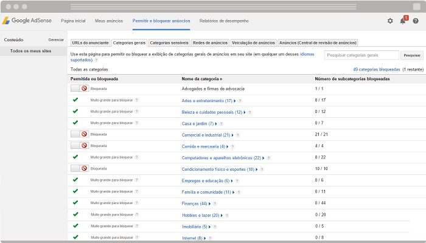Open the settings gear icon

point(390,21)
